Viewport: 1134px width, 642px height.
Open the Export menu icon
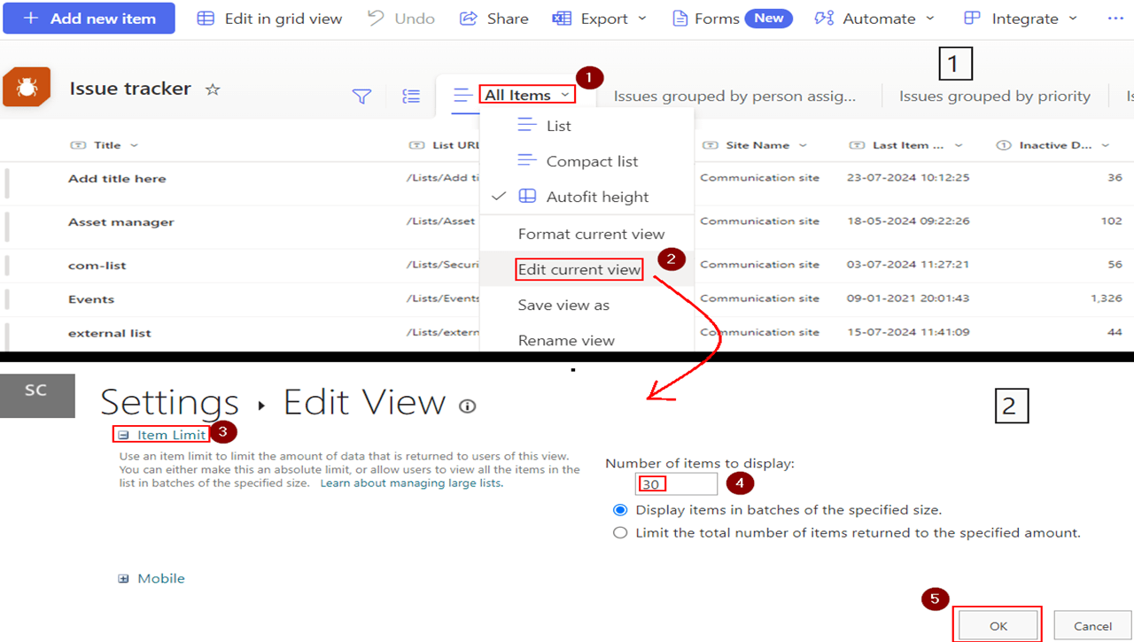click(561, 18)
